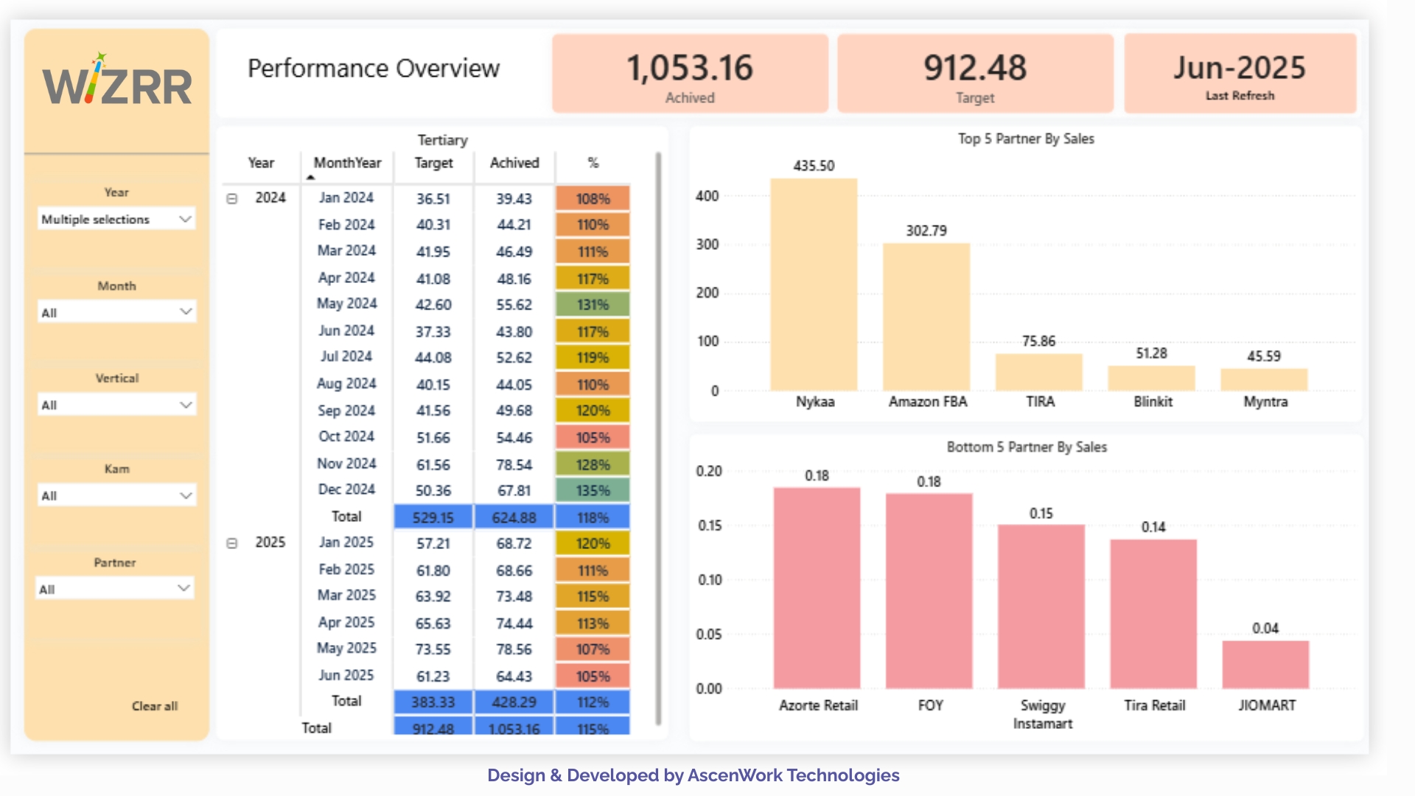Click the JIOMART bar in bottom chart
This screenshot has width=1415, height=796.
(x=1265, y=664)
